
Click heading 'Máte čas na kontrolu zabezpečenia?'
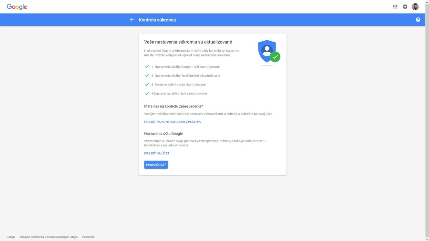click(x=173, y=106)
